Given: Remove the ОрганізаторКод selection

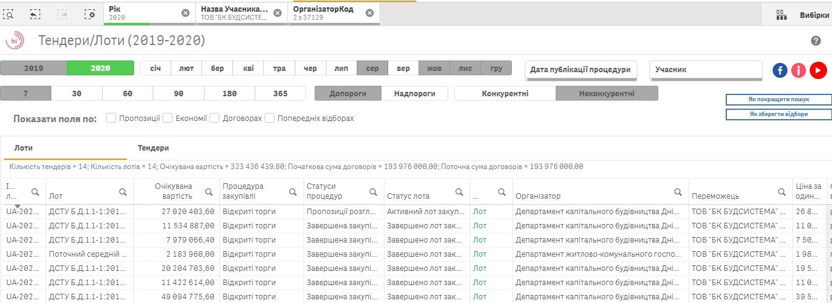Looking at the screenshot, I should pos(370,13).
